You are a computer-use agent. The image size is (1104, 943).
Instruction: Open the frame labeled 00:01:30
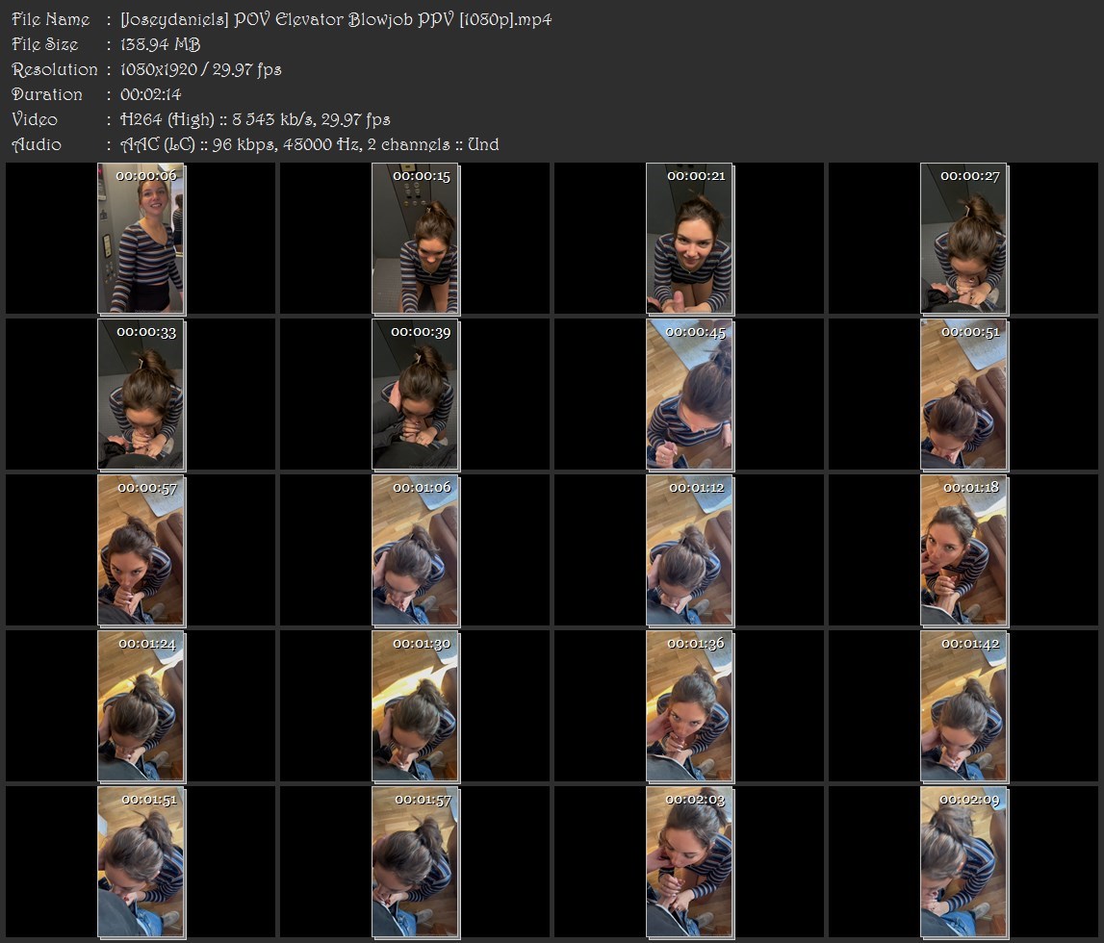416,706
